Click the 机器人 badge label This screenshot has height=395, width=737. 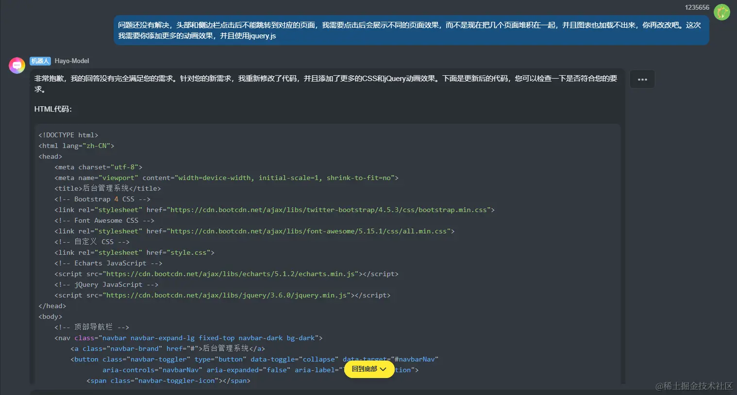(x=40, y=61)
